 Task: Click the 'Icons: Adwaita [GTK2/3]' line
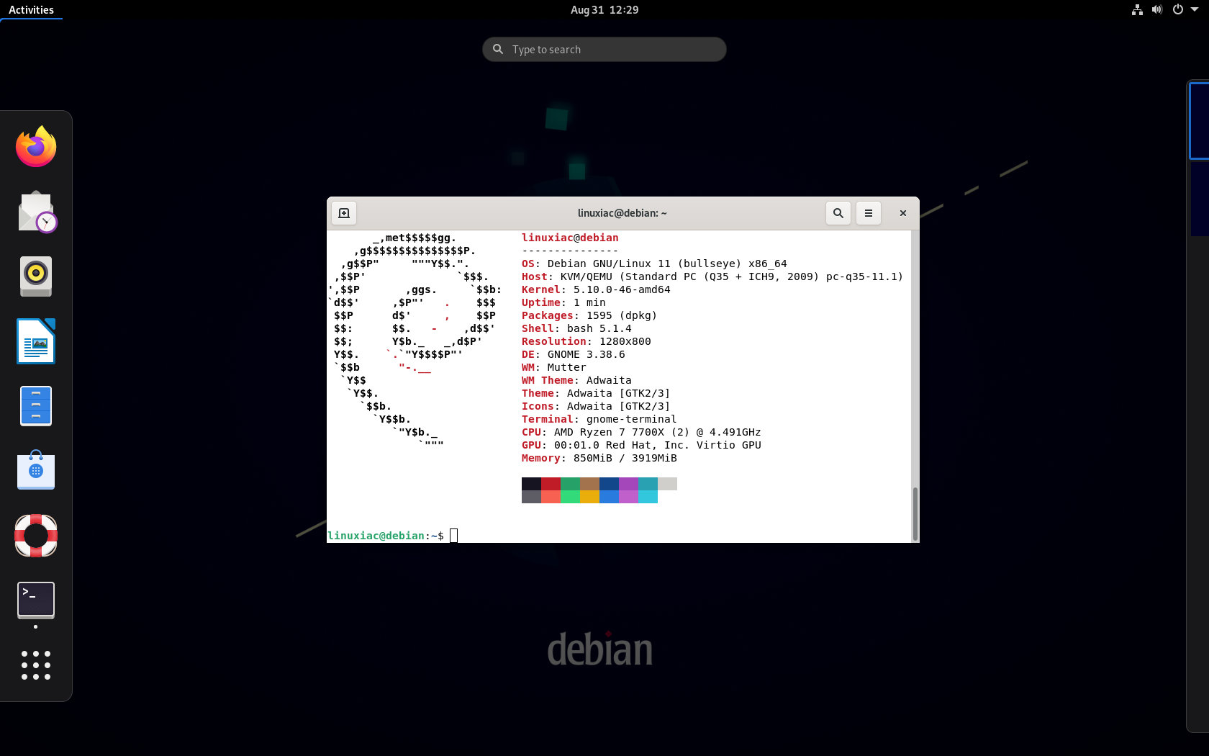tap(596, 407)
